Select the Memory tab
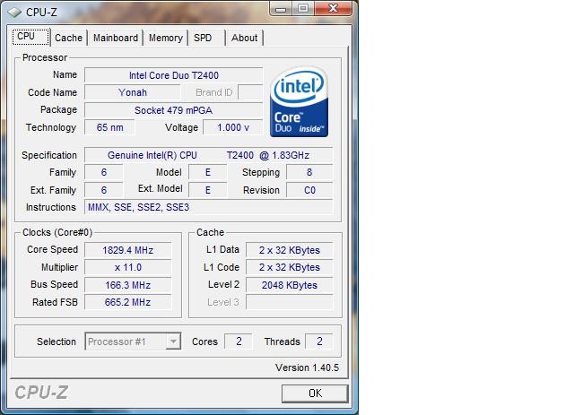The image size is (574, 415). [165, 38]
